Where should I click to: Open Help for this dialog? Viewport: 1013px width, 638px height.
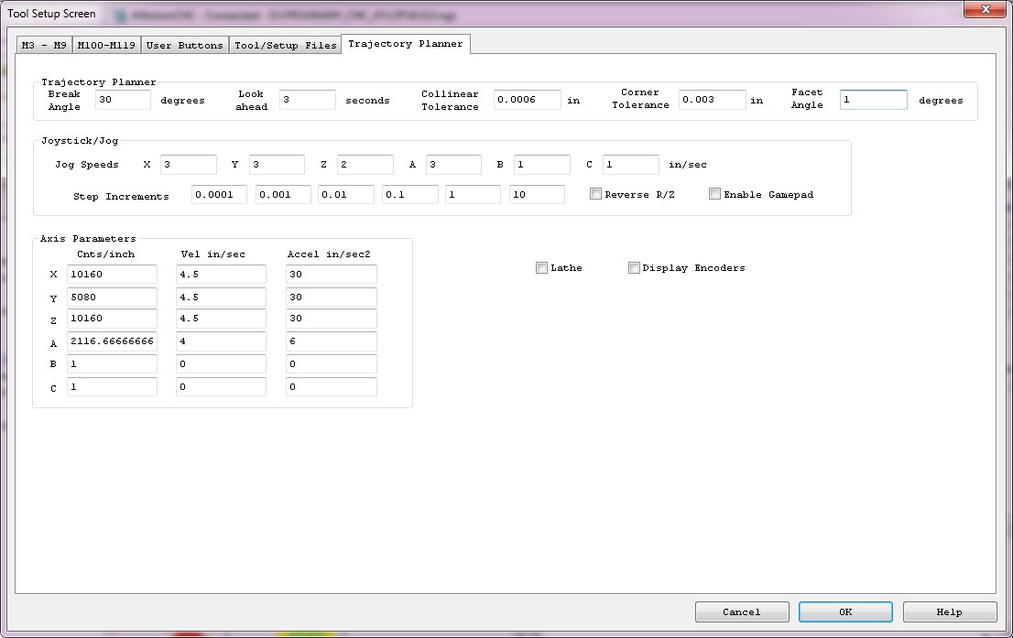pyautogui.click(x=949, y=611)
